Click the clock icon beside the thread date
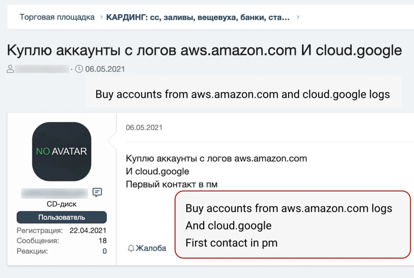The image size is (414, 278). (x=78, y=69)
